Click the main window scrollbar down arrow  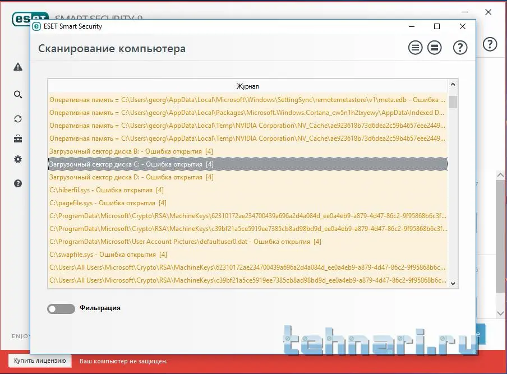(x=500, y=313)
